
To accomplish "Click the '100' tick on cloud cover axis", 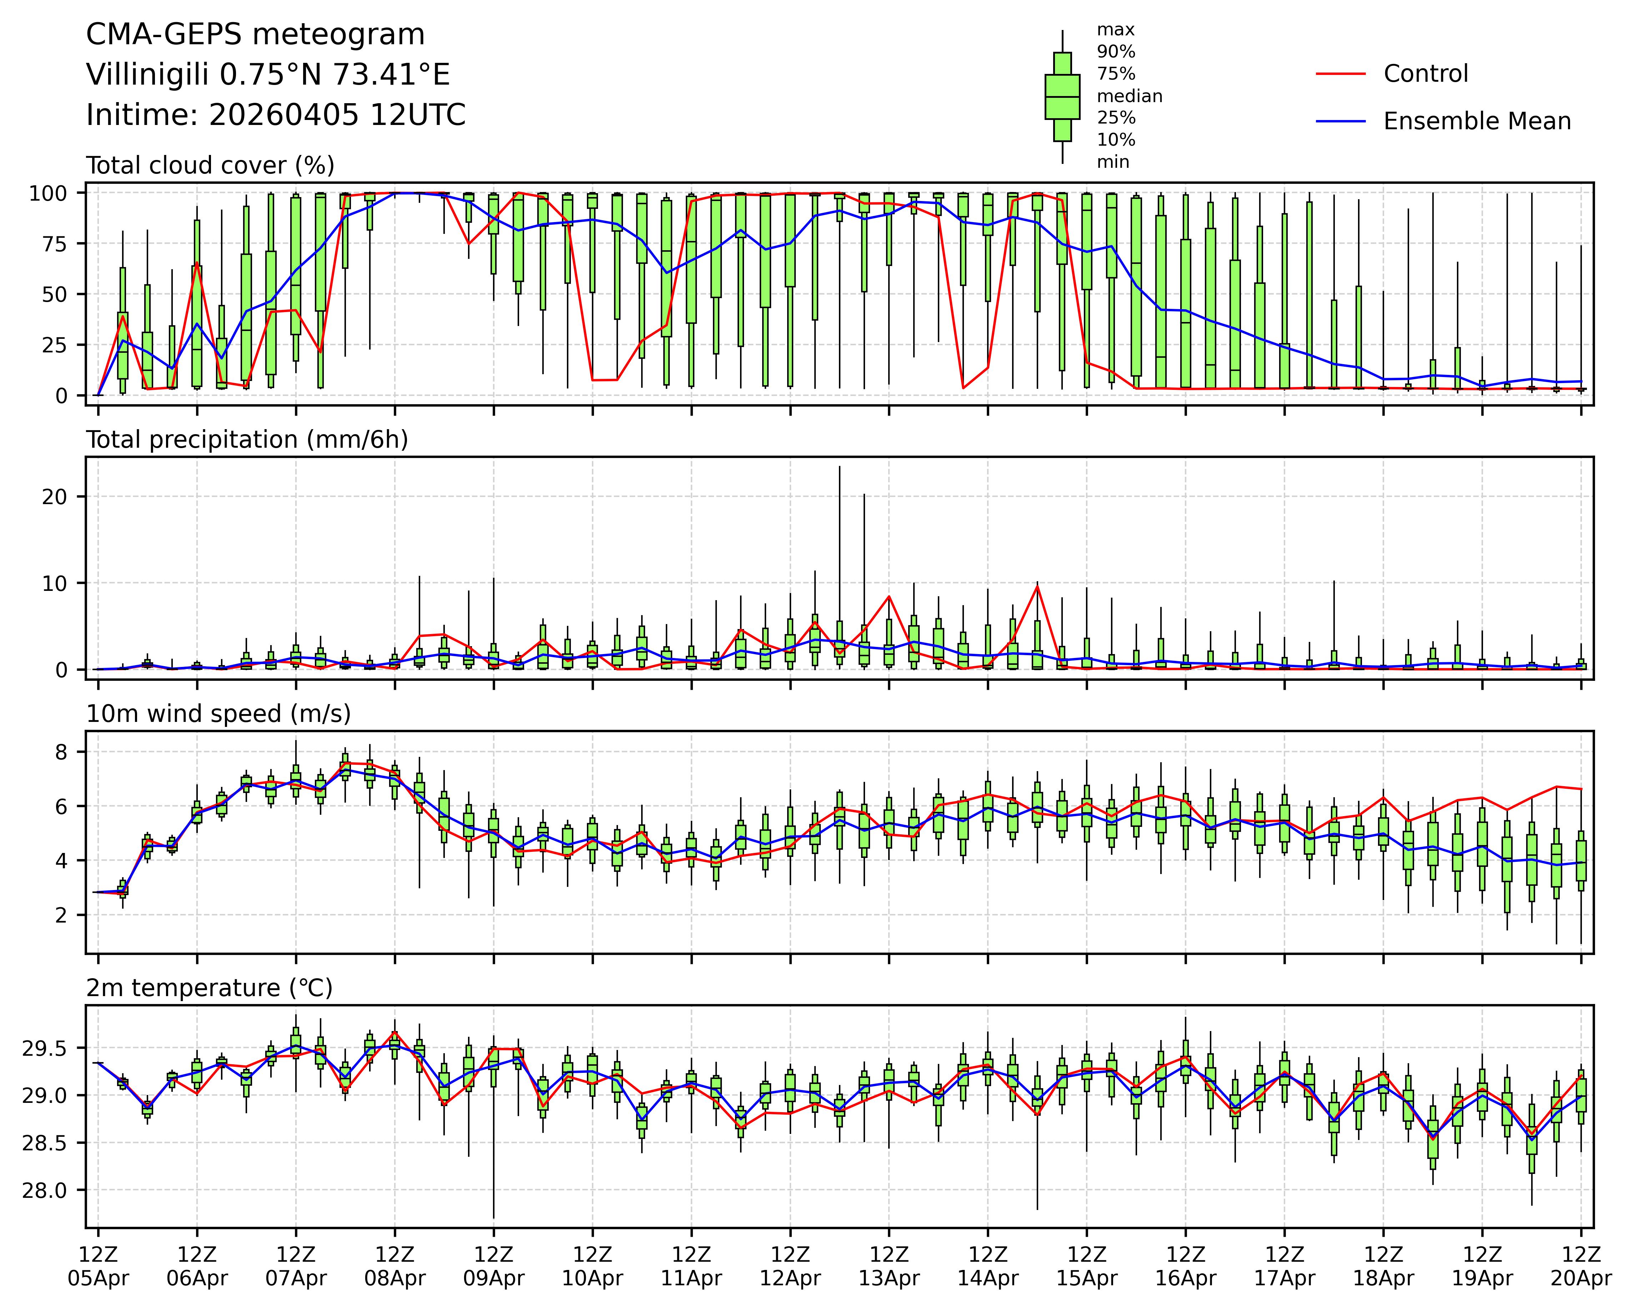I will (x=48, y=193).
